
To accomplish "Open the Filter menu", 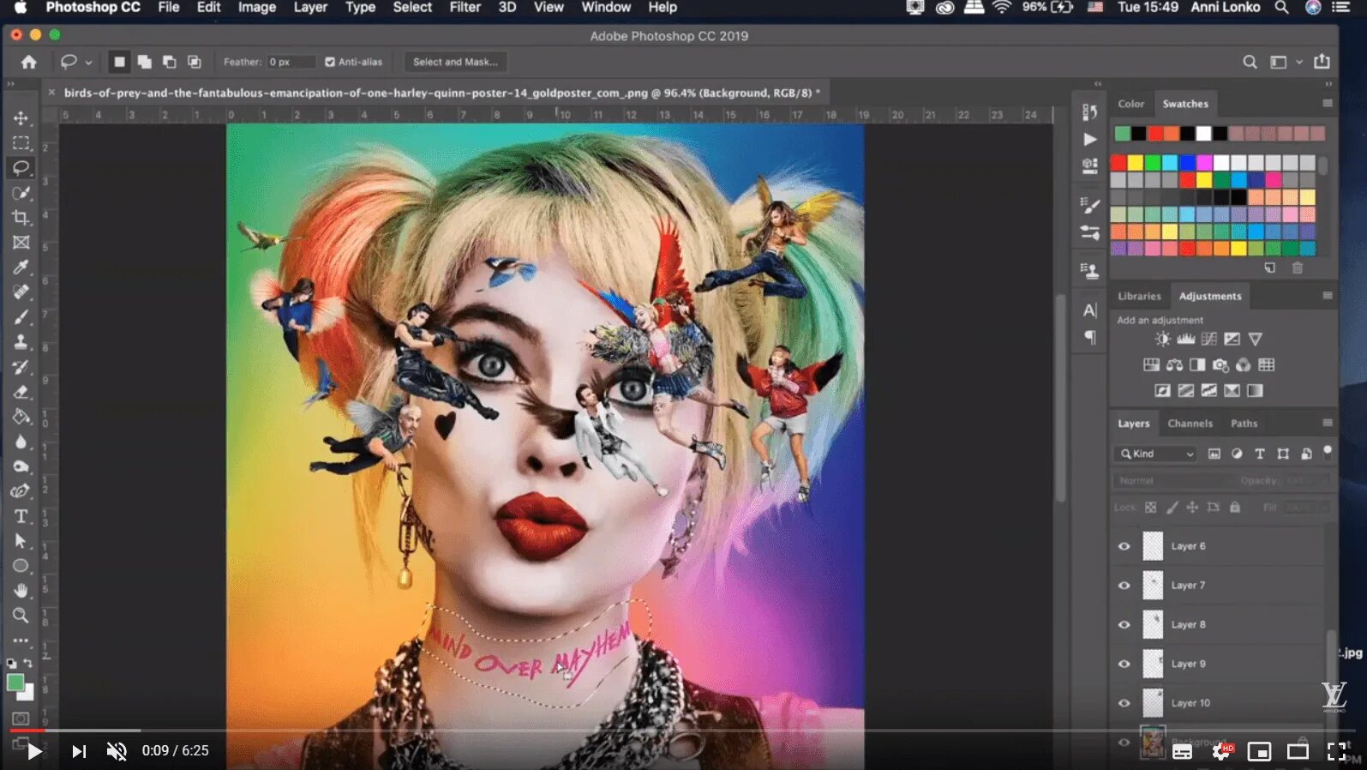I will (x=465, y=7).
